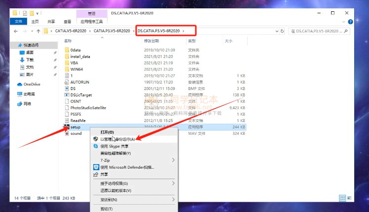Open the 主页 ribbon tab
369x212 pixels.
click(35, 21)
